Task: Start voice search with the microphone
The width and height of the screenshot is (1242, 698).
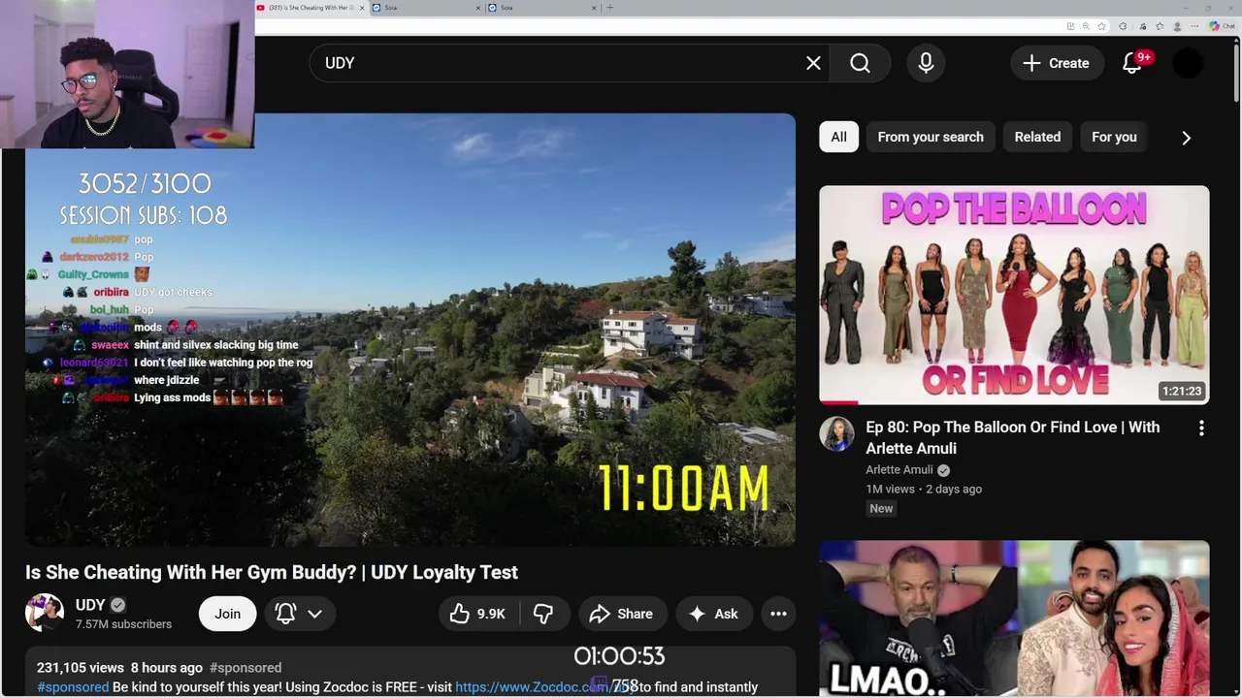Action: click(x=926, y=63)
